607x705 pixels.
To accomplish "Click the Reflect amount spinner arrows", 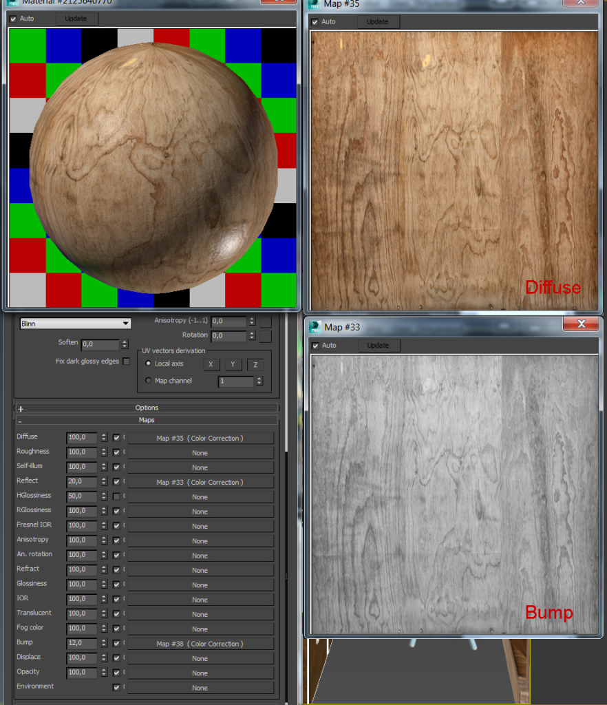I will [x=104, y=482].
